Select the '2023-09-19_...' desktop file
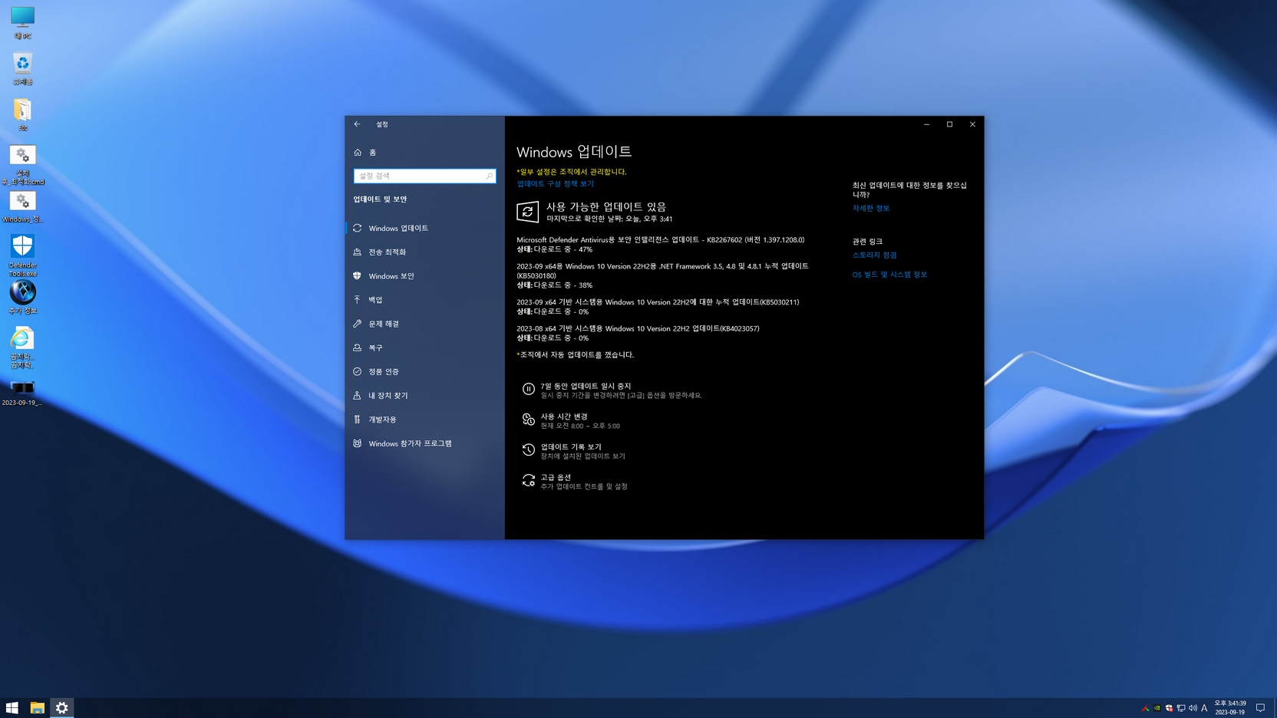The height and width of the screenshot is (718, 1277). (22, 392)
